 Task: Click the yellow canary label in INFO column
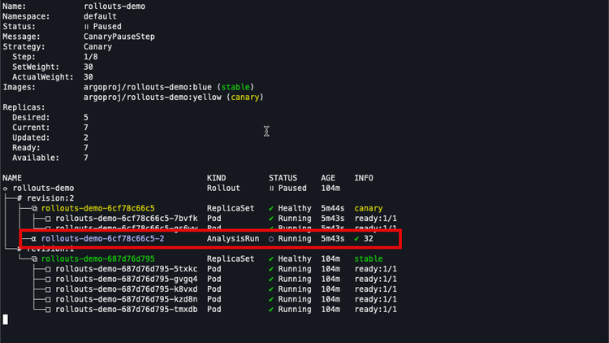click(x=368, y=208)
